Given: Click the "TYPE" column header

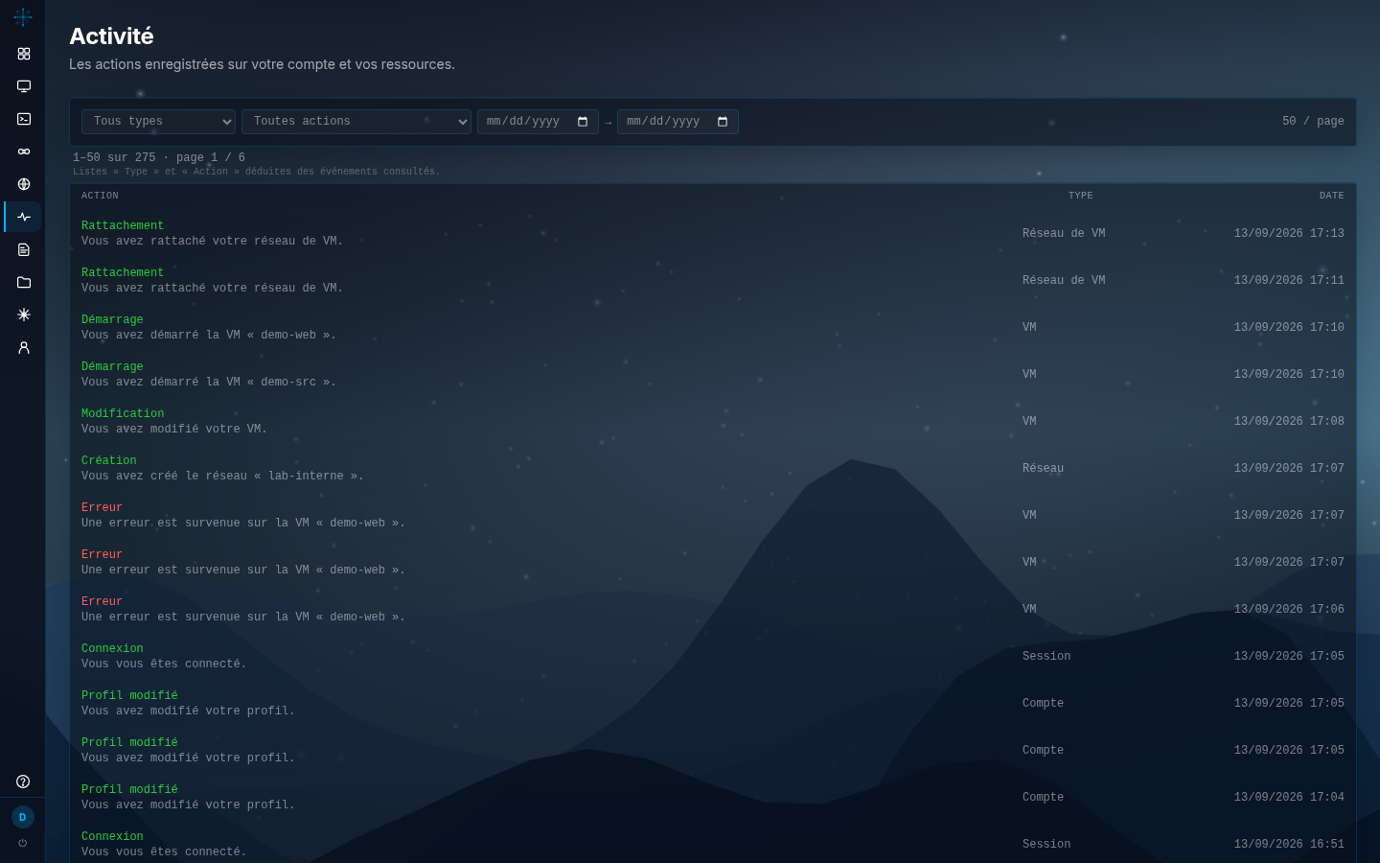Looking at the screenshot, I should [x=1081, y=196].
